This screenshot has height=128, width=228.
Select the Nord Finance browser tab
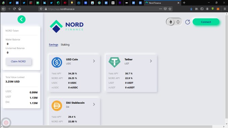163,3
